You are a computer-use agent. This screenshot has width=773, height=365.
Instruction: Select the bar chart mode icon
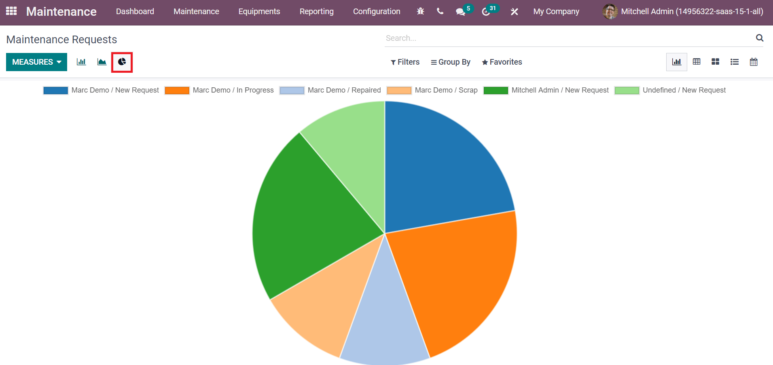pos(81,62)
